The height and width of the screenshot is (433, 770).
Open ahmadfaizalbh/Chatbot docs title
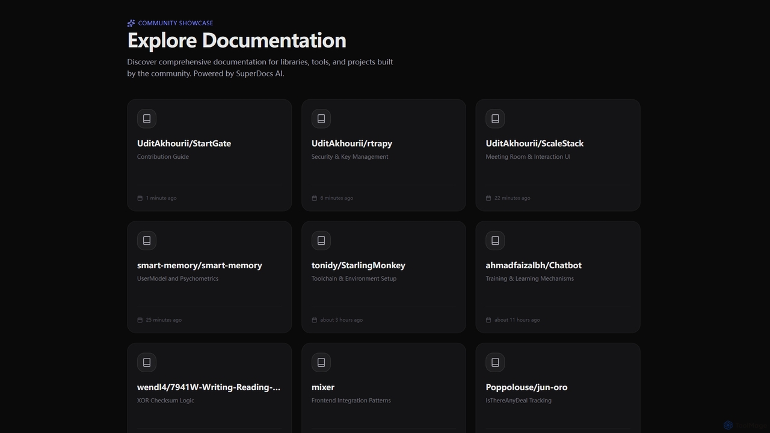[534, 265]
